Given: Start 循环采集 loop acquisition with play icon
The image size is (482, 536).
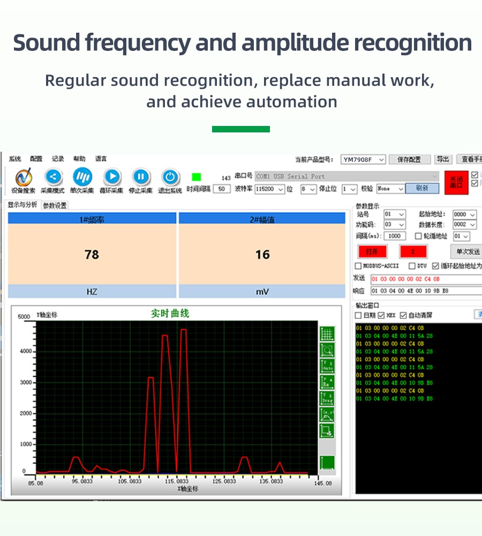Looking at the screenshot, I should 112,177.
